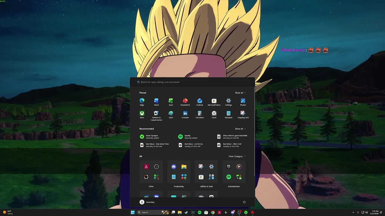The width and height of the screenshot is (385, 216).
Task: Open the volume control in system tray
Action: click(x=366, y=212)
